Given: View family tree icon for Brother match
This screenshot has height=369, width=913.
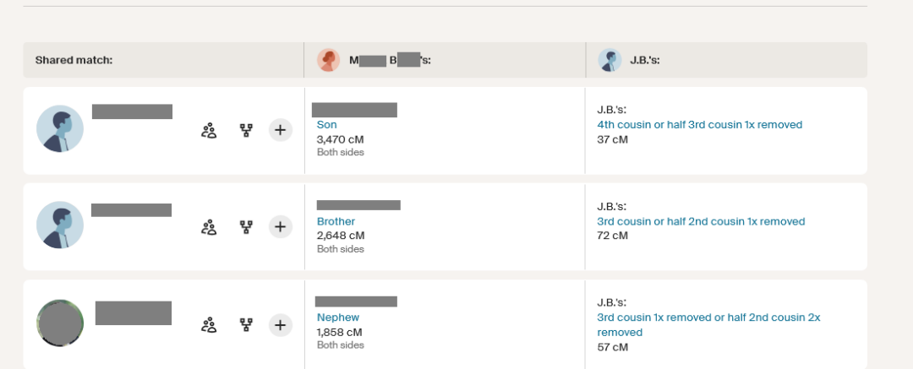Looking at the screenshot, I should (x=246, y=227).
